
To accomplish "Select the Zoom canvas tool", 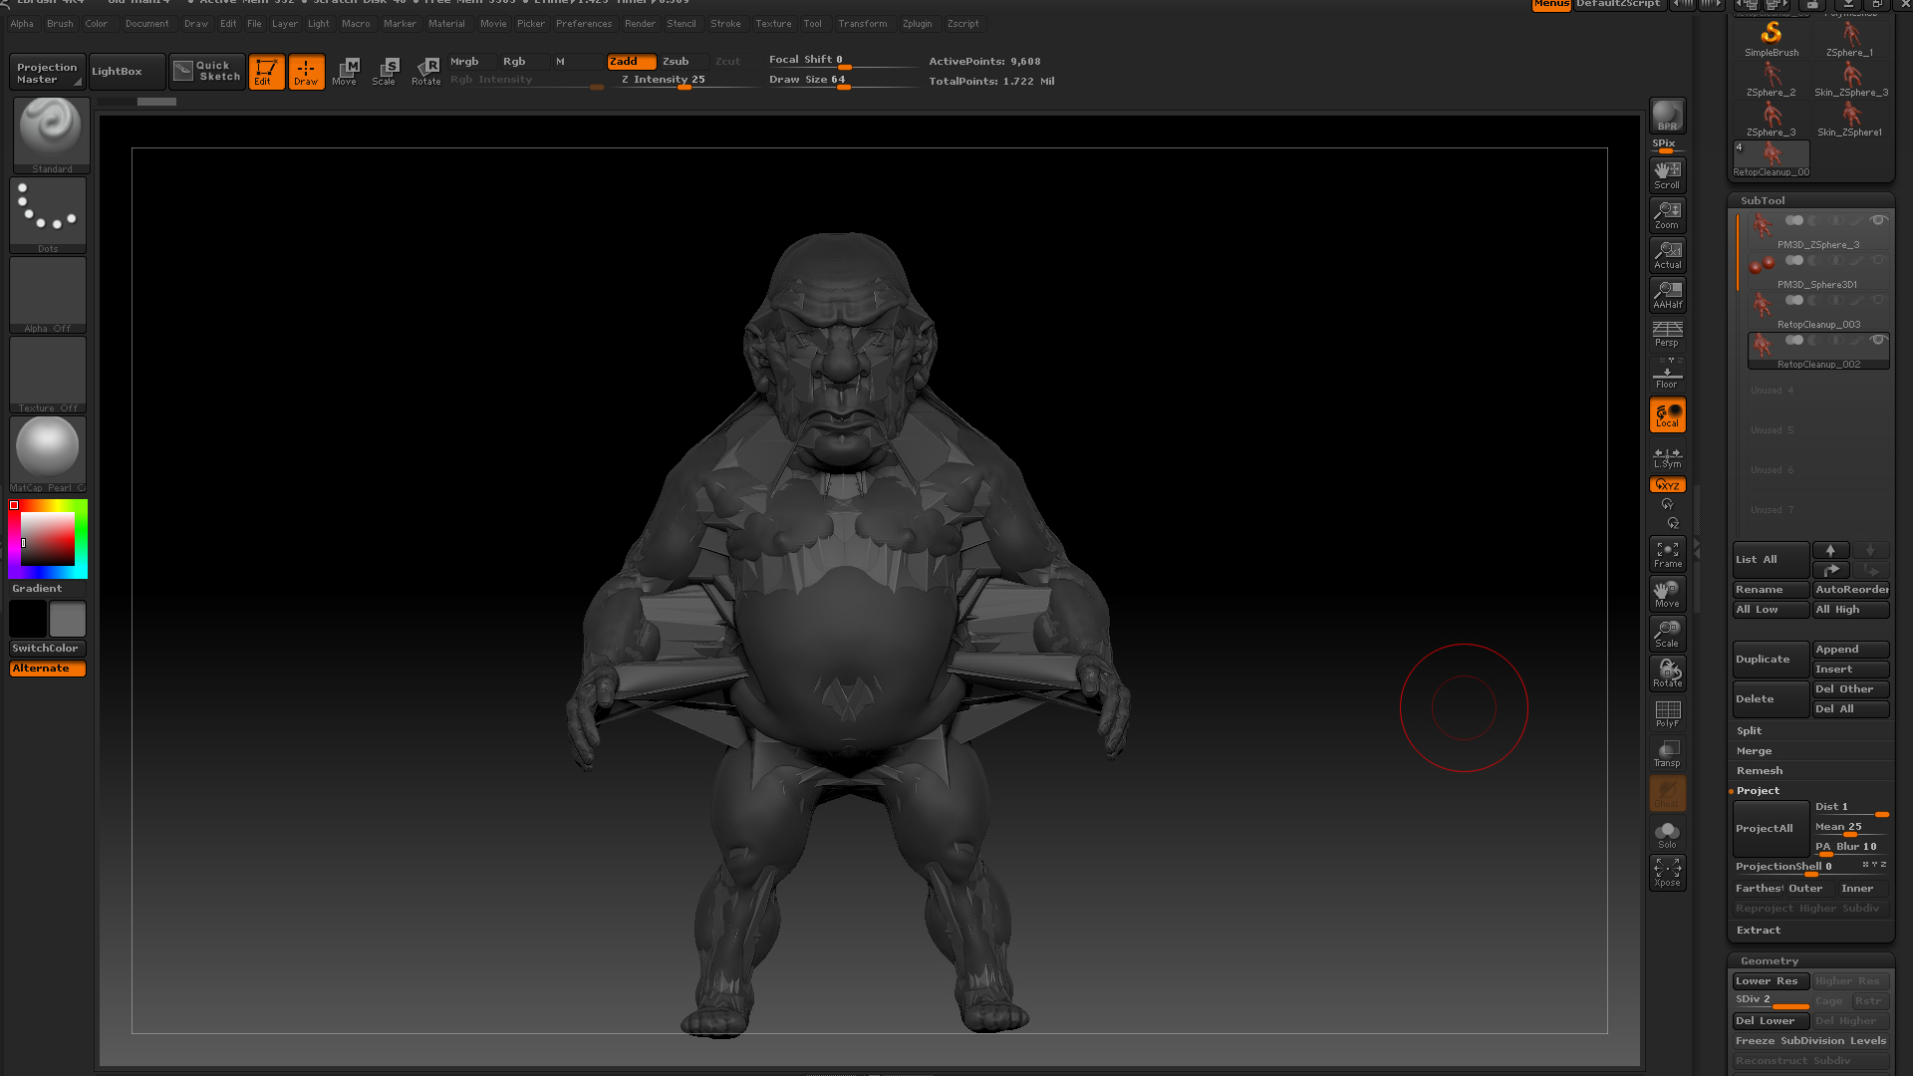I will 1667,215.
